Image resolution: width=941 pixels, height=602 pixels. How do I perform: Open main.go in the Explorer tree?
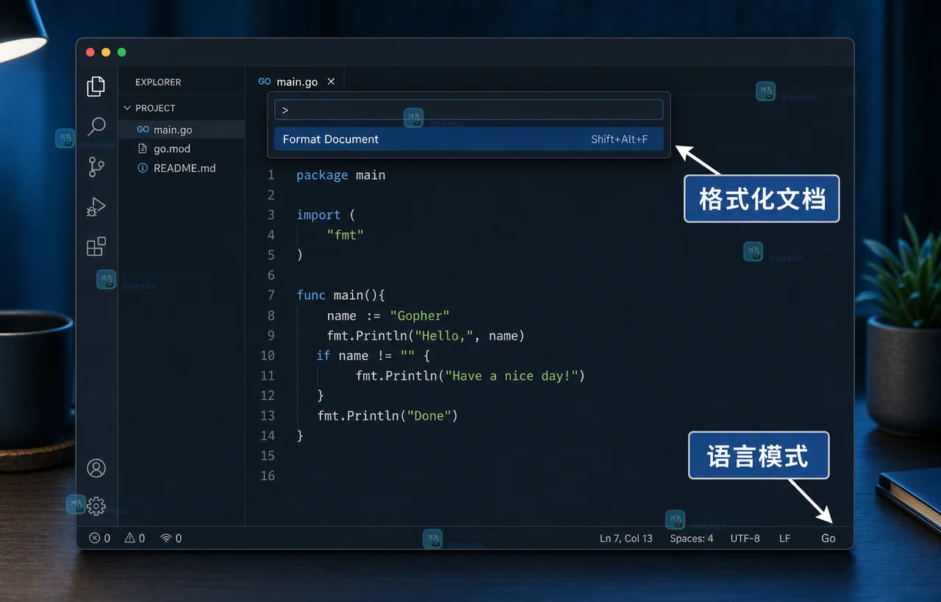pos(182,129)
